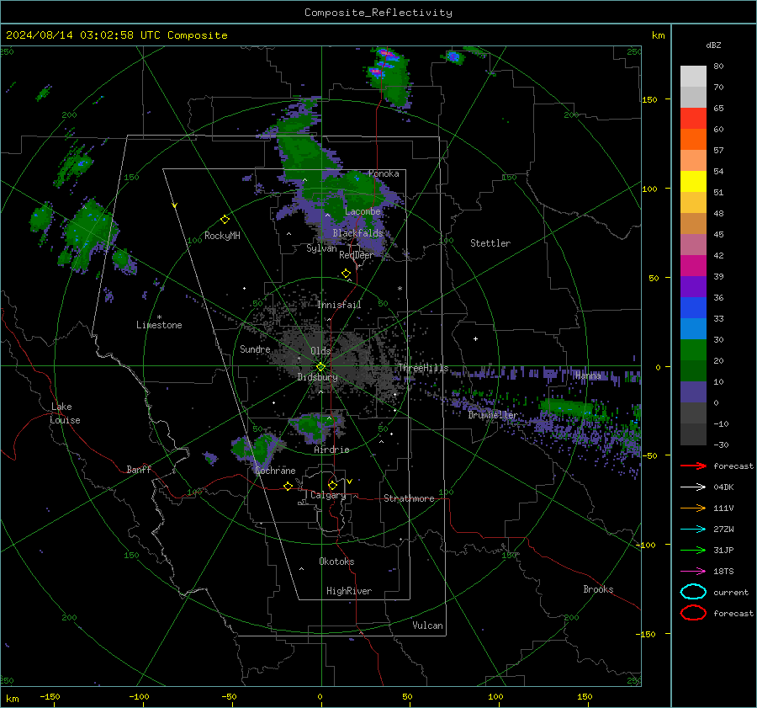Click the yellow diamond radar site at Didsbury
Image resolution: width=757 pixels, height=708 pixels.
click(x=320, y=367)
